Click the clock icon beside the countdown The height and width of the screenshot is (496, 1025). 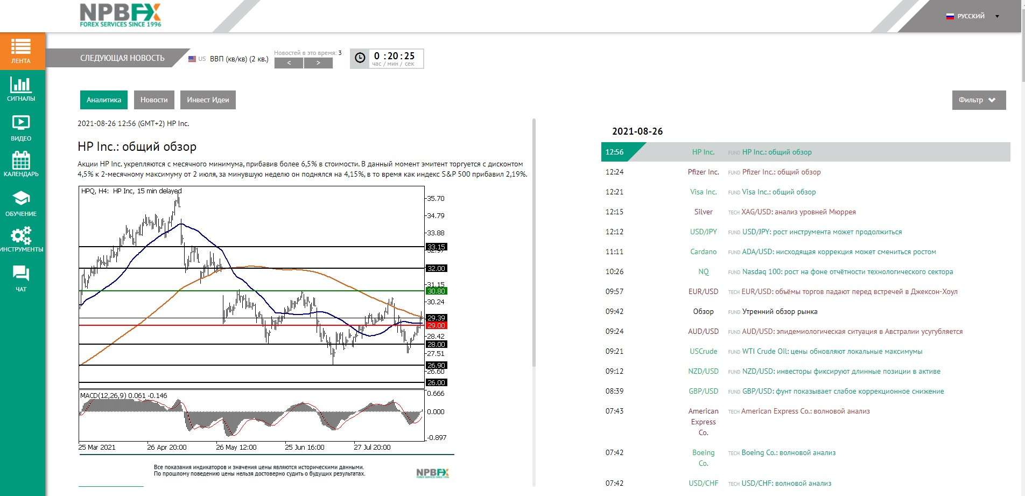[360, 58]
